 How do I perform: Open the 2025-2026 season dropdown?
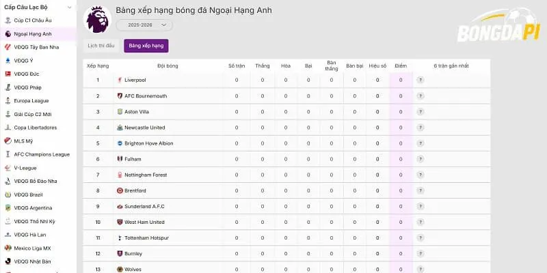[x=144, y=25]
